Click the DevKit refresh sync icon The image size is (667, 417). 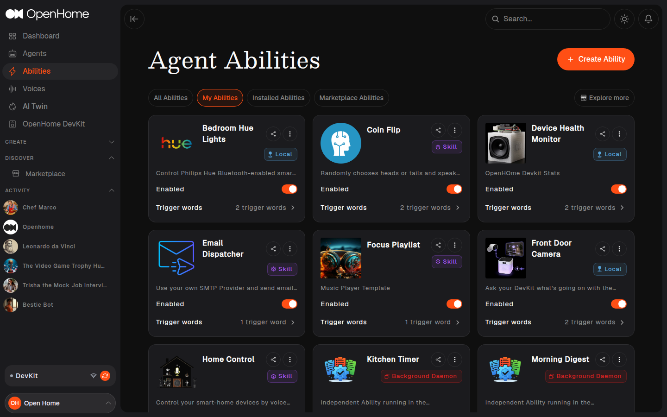click(105, 376)
